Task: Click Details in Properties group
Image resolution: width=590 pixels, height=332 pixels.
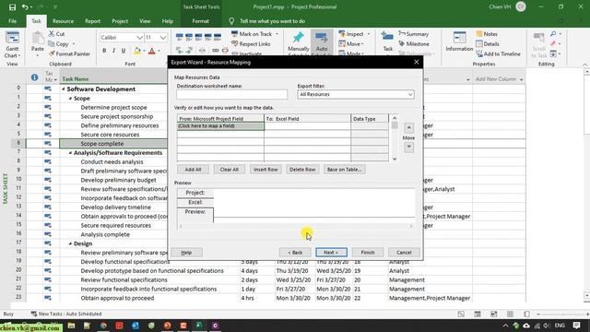Action: click(488, 44)
